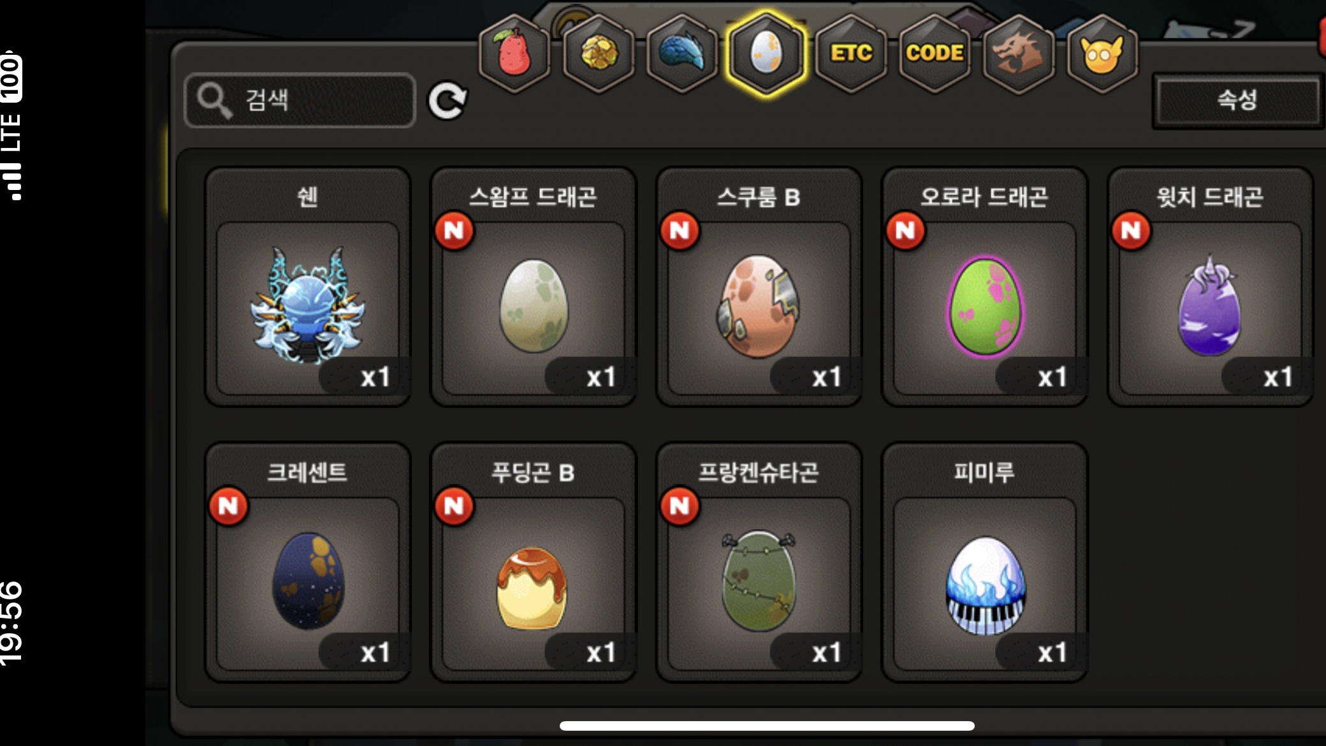The image size is (1326, 746).
Task: Click the refresh arrow next to search
Action: tap(448, 101)
